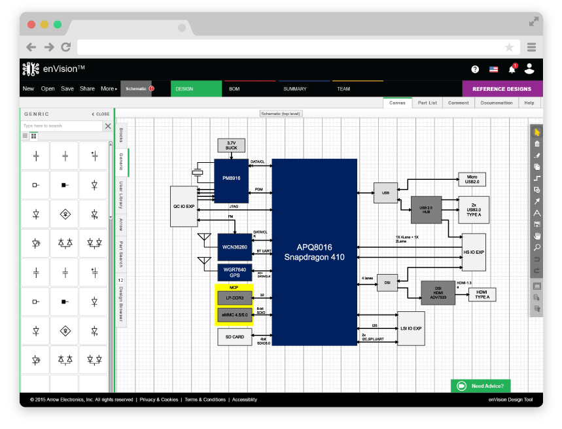562x429 pixels.
Task: Open the Generic side tab
Action: [121, 162]
